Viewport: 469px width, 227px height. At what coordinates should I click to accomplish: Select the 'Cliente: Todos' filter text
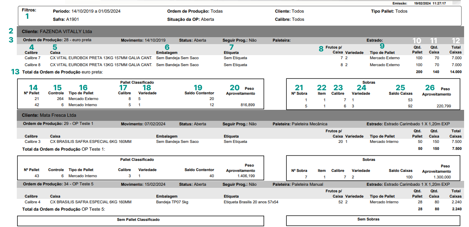pyautogui.click(x=289, y=11)
